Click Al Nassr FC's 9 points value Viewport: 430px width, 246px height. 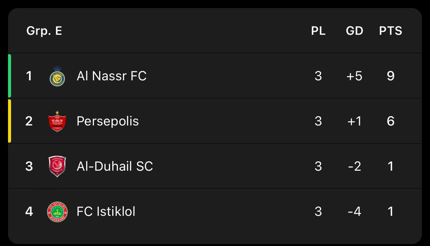point(390,76)
